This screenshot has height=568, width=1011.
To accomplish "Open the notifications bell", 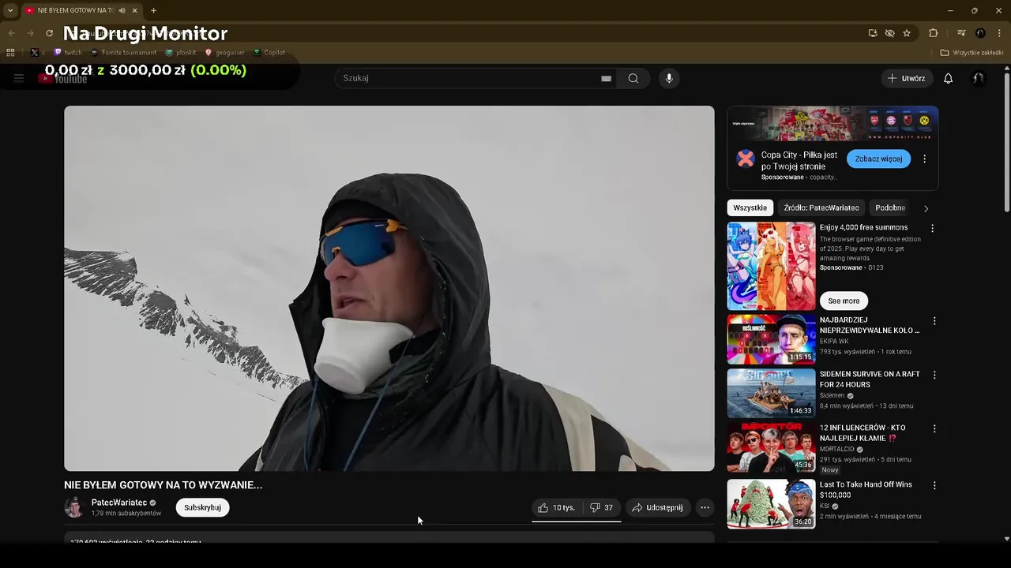I will (x=949, y=78).
